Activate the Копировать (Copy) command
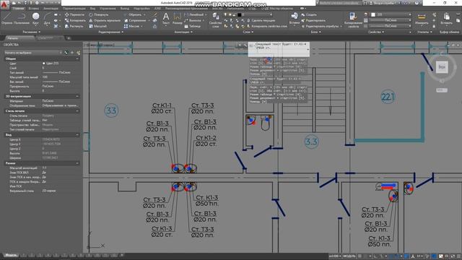Image resolution: width=462 pixels, height=260 pixels. point(75,20)
